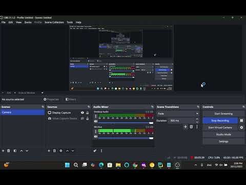246x185 pixels.
Task: Open preview scaling dropdown arrow
Action: click(x=42, y=92)
